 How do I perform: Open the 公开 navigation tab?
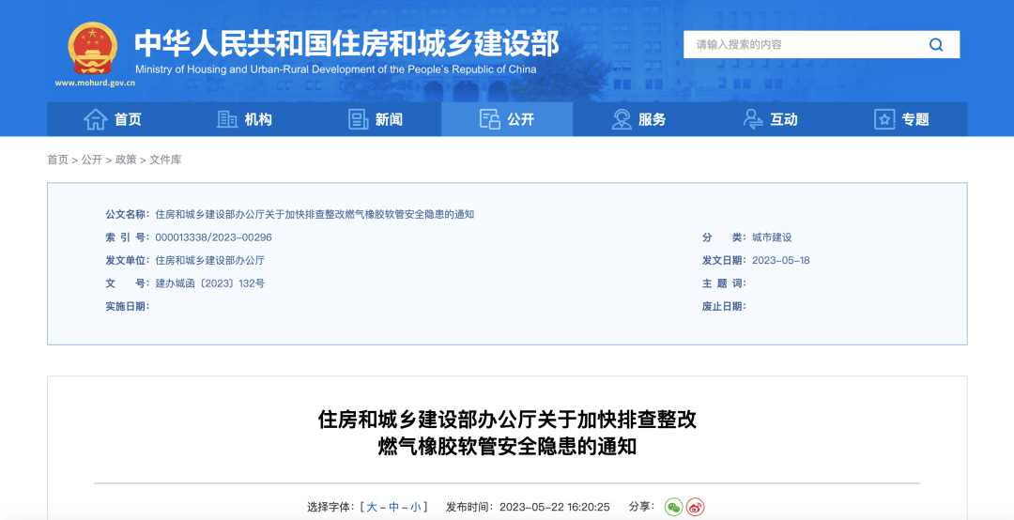[507, 119]
